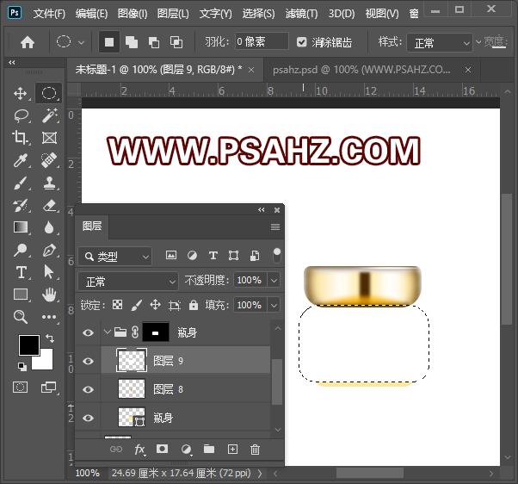Image resolution: width=518 pixels, height=484 pixels.
Task: Add a layer mask
Action: point(162,449)
